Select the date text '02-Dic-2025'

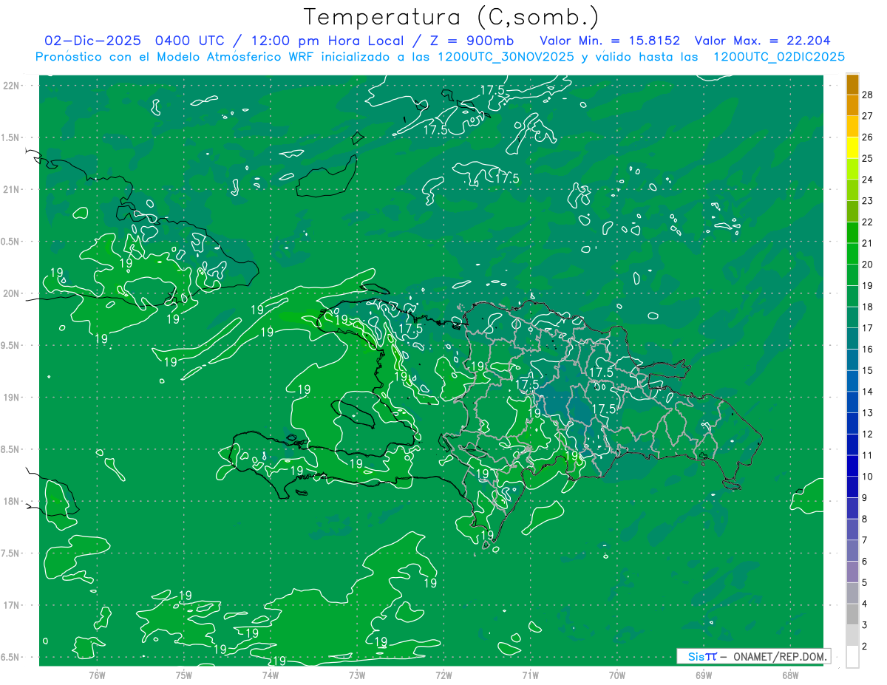[92, 41]
